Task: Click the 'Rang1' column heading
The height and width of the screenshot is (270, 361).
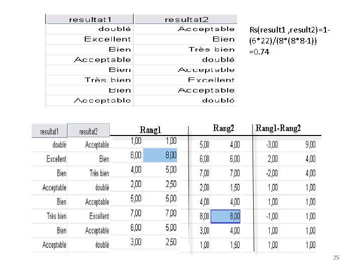Action: tap(150, 130)
